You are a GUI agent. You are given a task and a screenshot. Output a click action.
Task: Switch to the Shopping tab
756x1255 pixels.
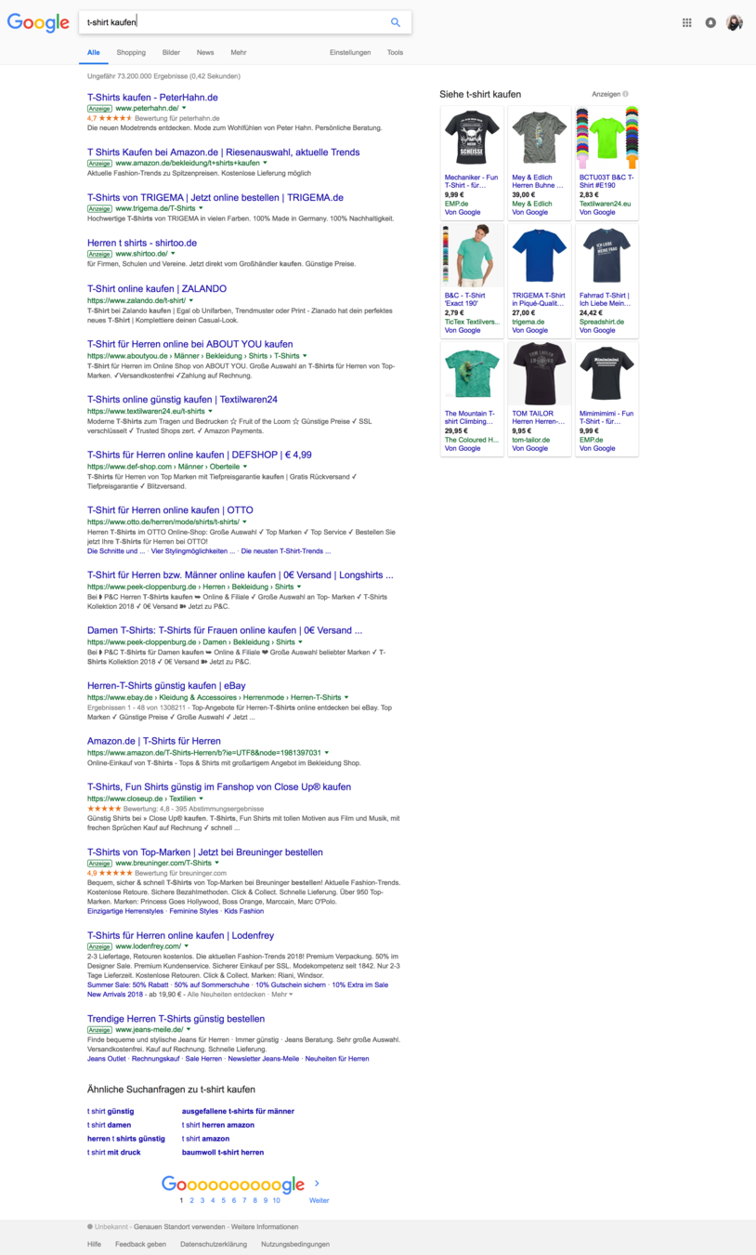pyautogui.click(x=131, y=52)
